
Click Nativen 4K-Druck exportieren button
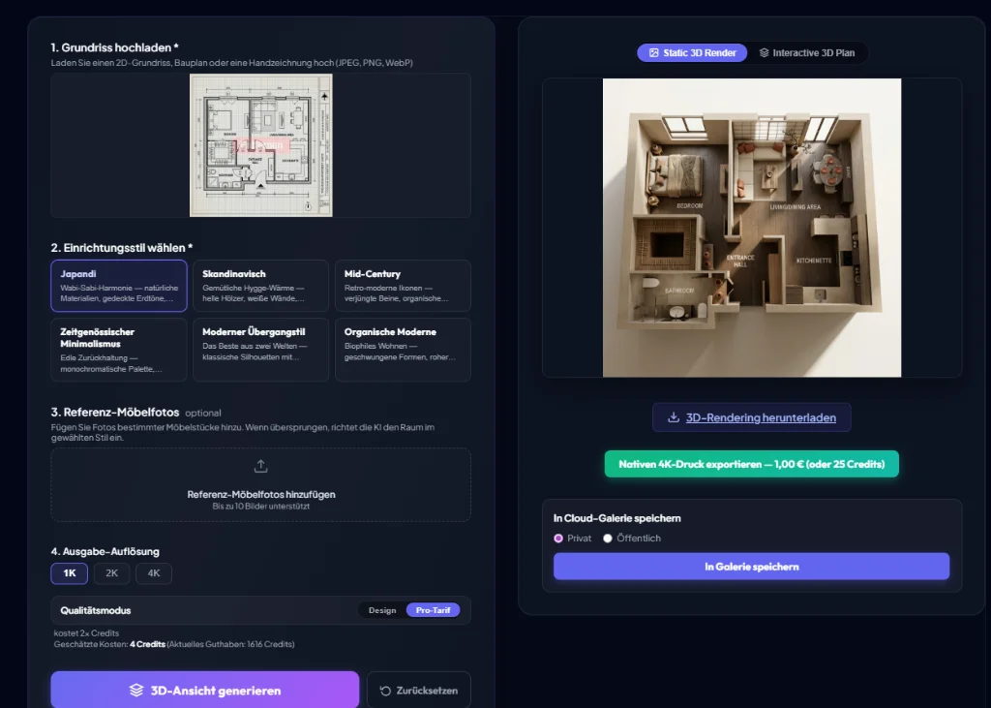pos(751,464)
